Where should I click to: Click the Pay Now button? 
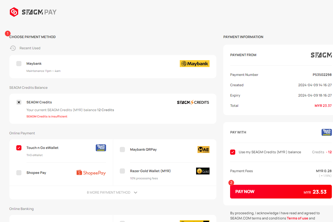point(281,192)
